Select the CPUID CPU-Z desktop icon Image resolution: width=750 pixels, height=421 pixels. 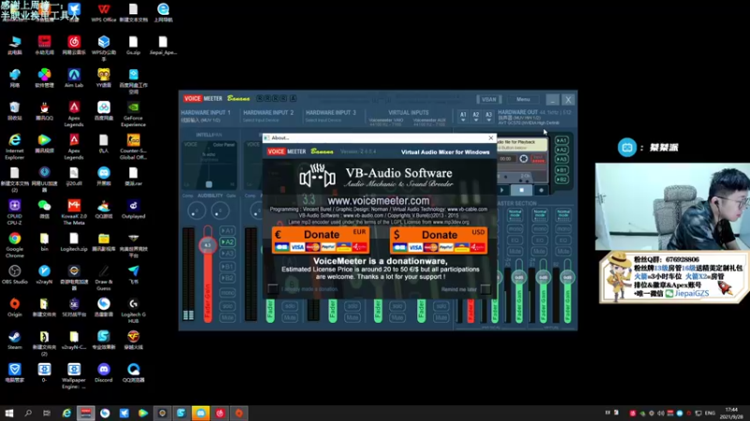click(15, 211)
